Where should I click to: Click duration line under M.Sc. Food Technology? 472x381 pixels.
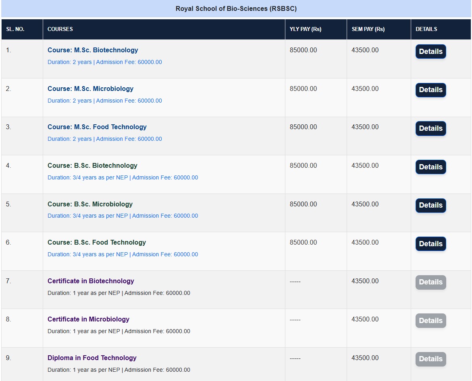pyautogui.click(x=105, y=139)
